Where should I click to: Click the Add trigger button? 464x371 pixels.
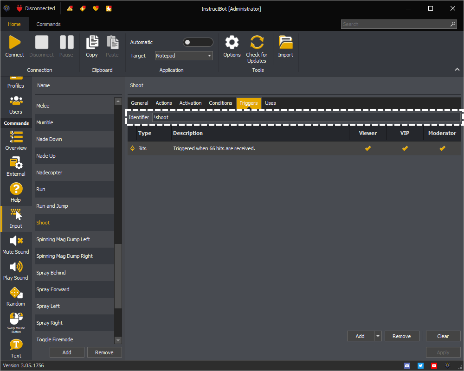click(361, 336)
